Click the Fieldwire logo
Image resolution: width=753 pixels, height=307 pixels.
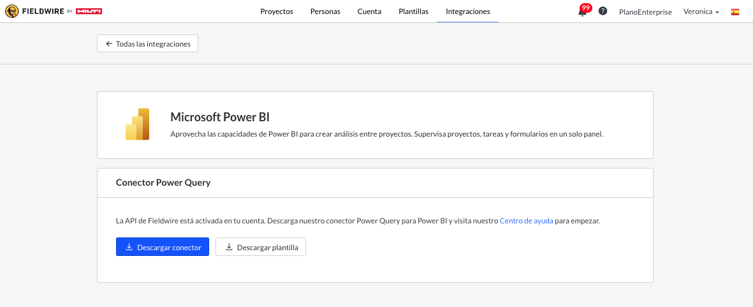36,11
